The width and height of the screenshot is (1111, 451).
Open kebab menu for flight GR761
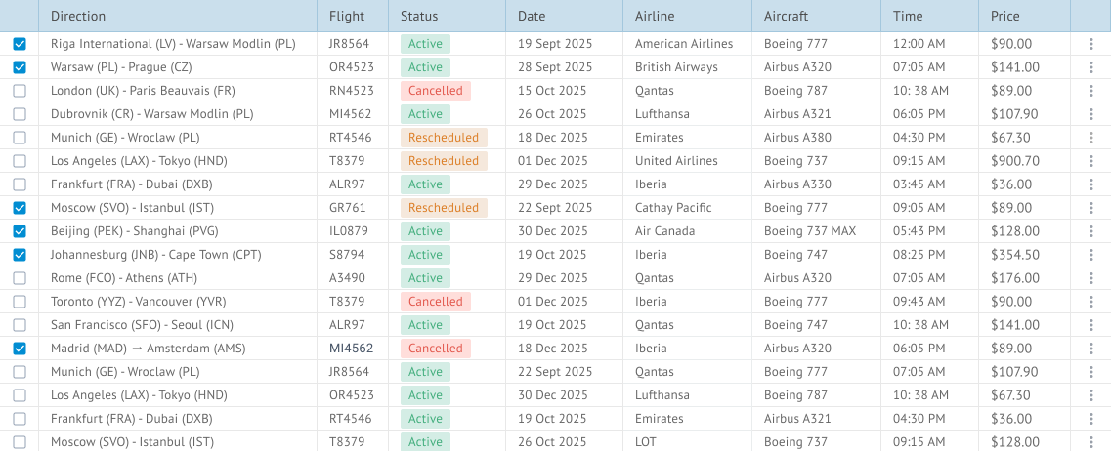(1090, 208)
